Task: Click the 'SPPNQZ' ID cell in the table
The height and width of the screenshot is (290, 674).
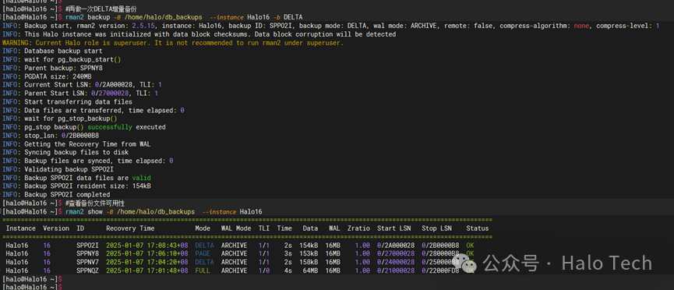Action: point(88,271)
